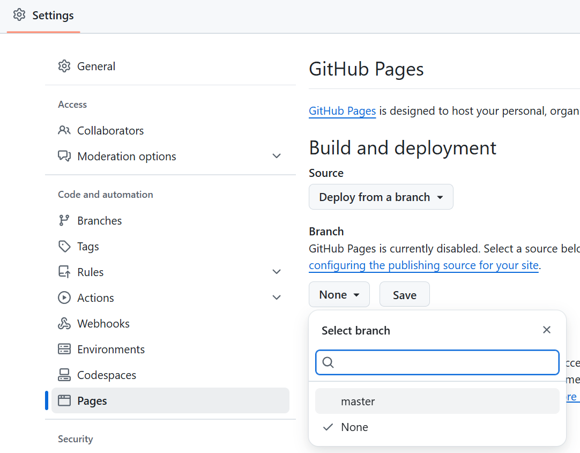Click the Rules icon in sidebar

(64, 272)
